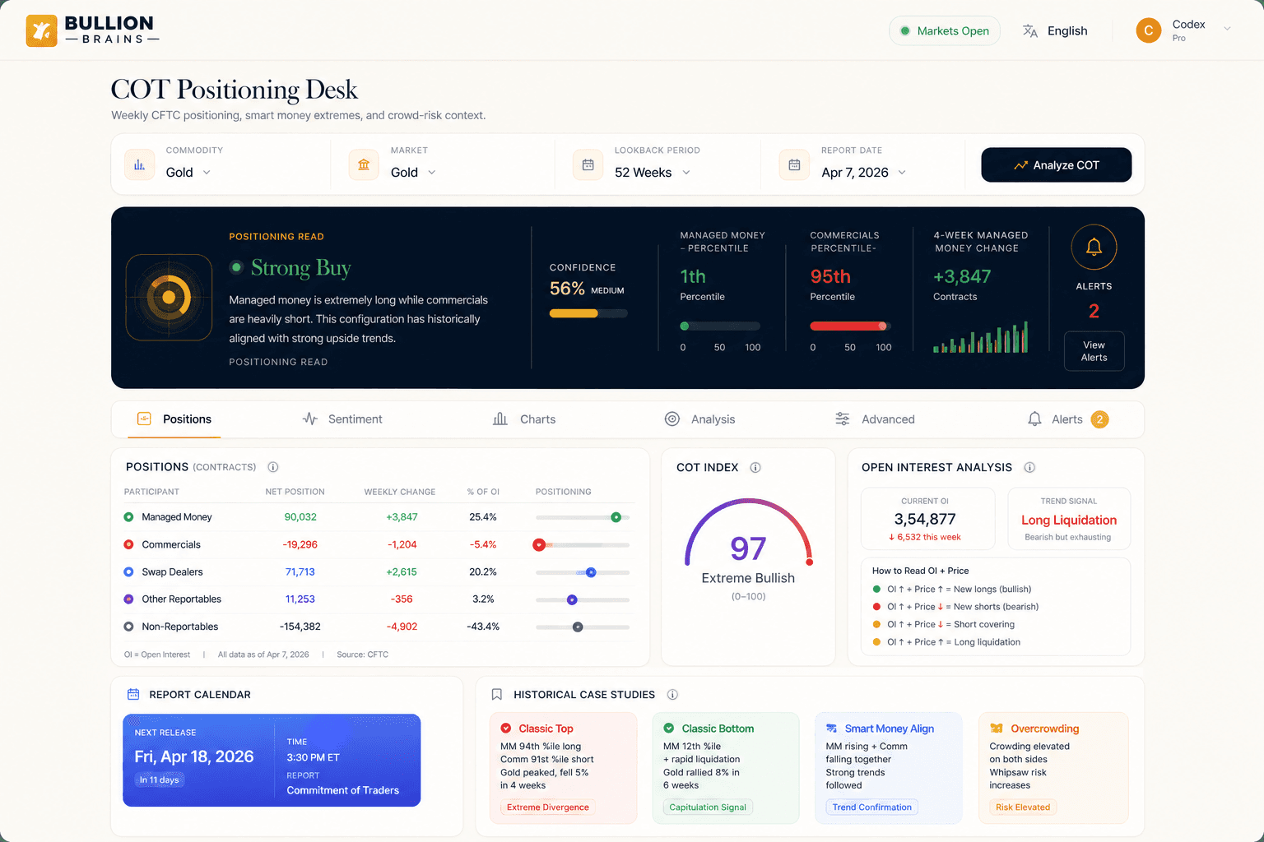Click the Codex user avatar
1264x842 pixels.
click(1148, 30)
